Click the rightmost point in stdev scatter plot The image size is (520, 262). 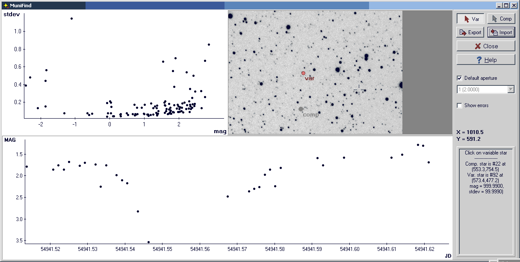tap(209, 44)
